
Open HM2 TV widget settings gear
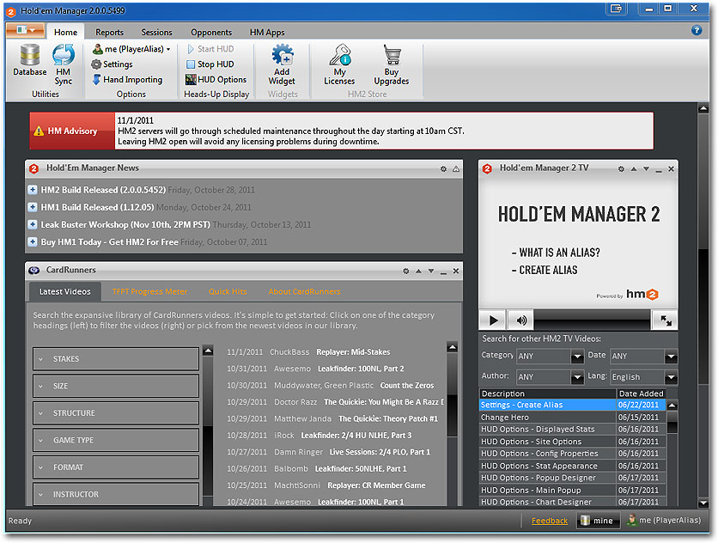coord(621,169)
